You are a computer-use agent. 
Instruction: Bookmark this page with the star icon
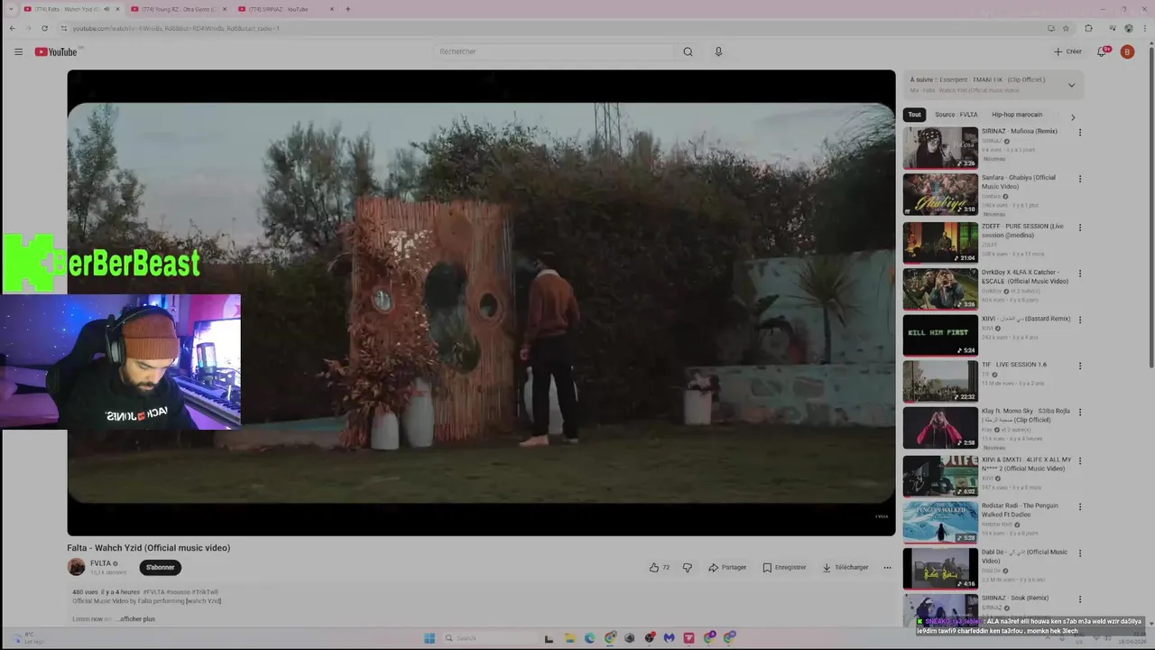pos(1066,28)
